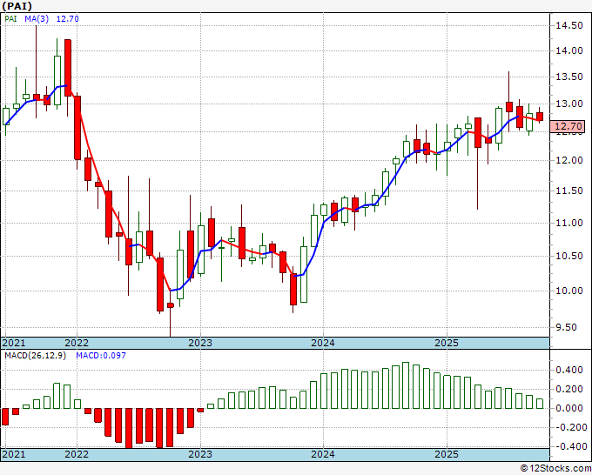Viewport: 592px width, 475px height.
Task: Click 2021 on the MACD panel timeline
Action: point(14,454)
